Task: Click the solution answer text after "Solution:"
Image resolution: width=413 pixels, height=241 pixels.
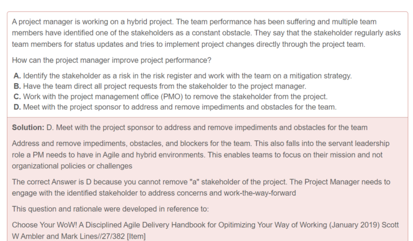Action: [x=206, y=128]
